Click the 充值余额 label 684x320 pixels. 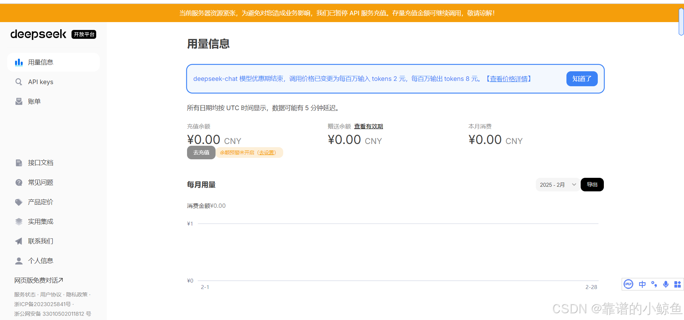(x=198, y=126)
